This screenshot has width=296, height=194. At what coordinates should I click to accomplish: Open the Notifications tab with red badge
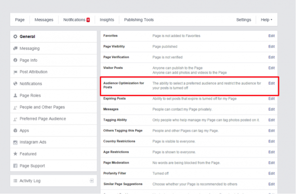coord(77,20)
